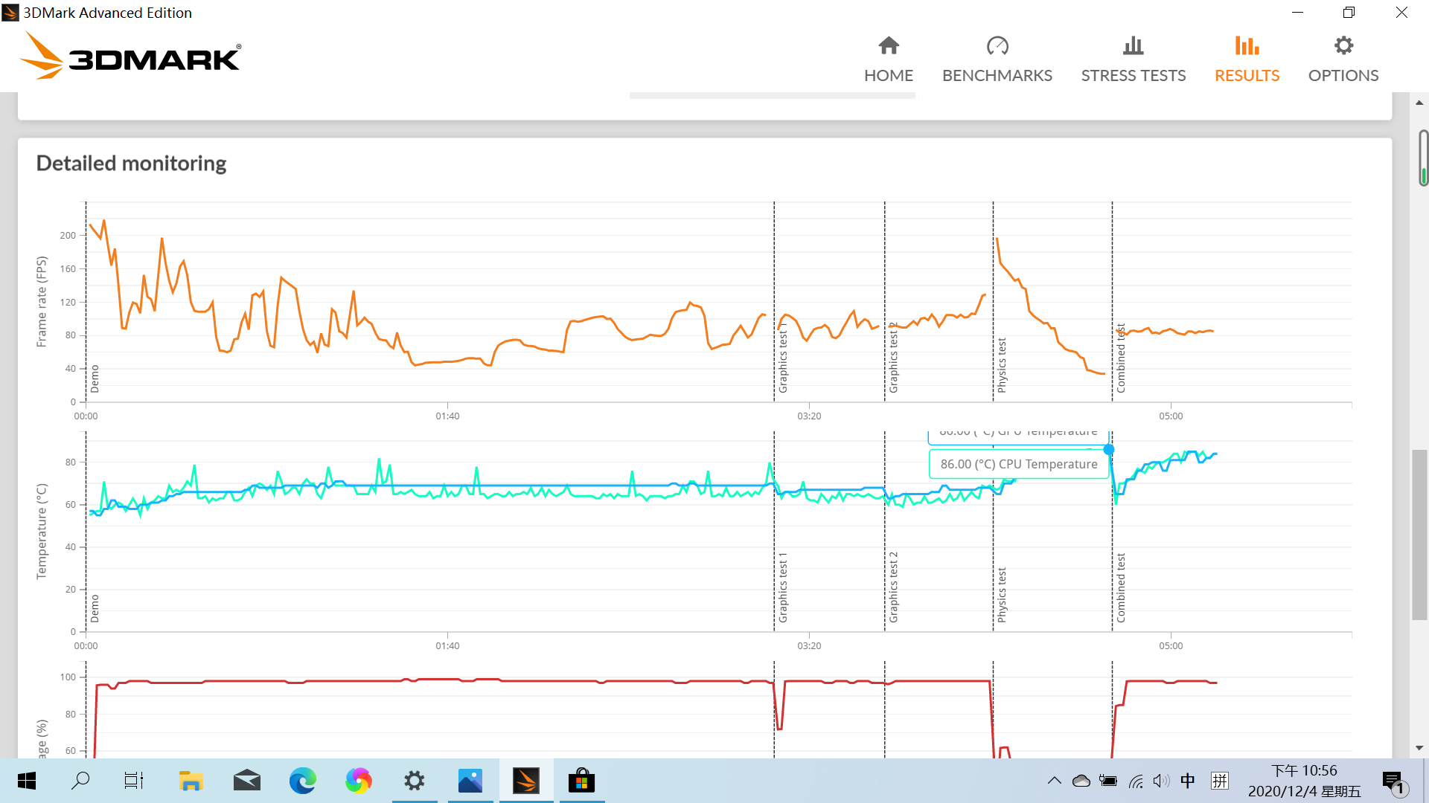Click the Detailed monitoring heading
The height and width of the screenshot is (803, 1429).
131,164
